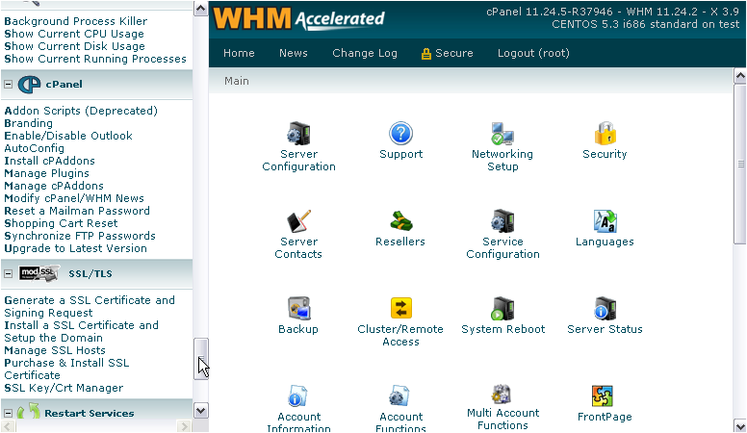The width and height of the screenshot is (747, 433).
Task: Click the Main breadcrumb
Action: 236,81
